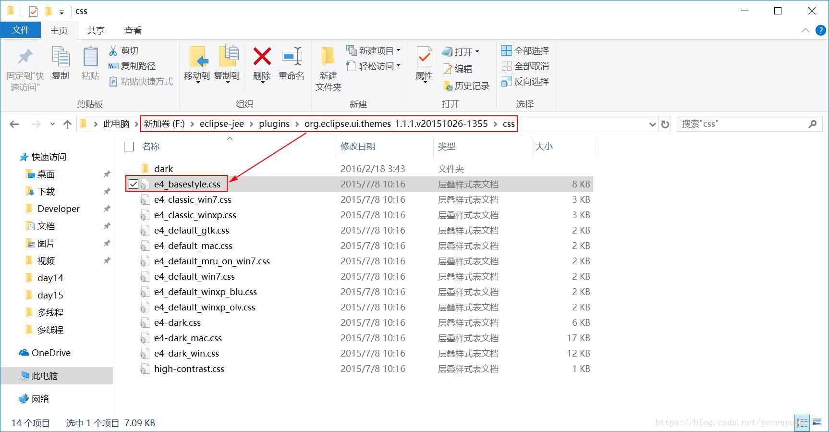The width and height of the screenshot is (829, 432).
Task: Switch to the Share tab
Action: pos(96,31)
